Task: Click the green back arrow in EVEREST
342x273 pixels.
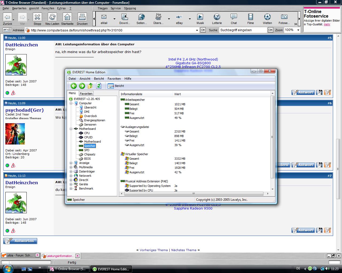Action: pos(74,86)
